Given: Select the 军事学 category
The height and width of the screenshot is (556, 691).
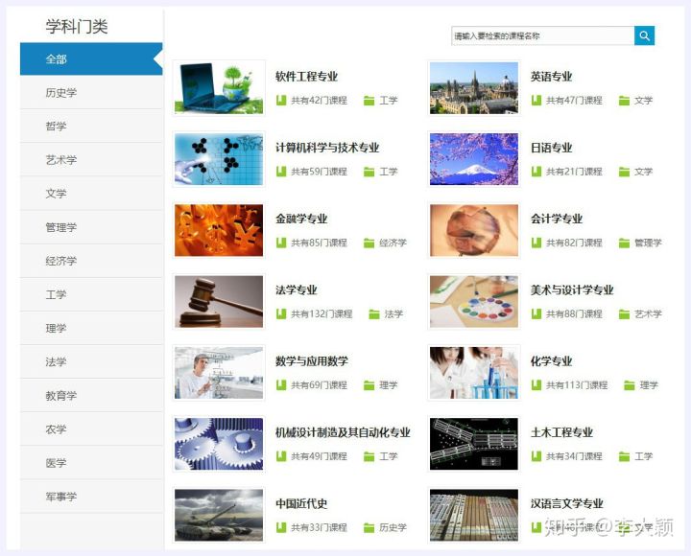Looking at the screenshot, I should click(x=91, y=497).
